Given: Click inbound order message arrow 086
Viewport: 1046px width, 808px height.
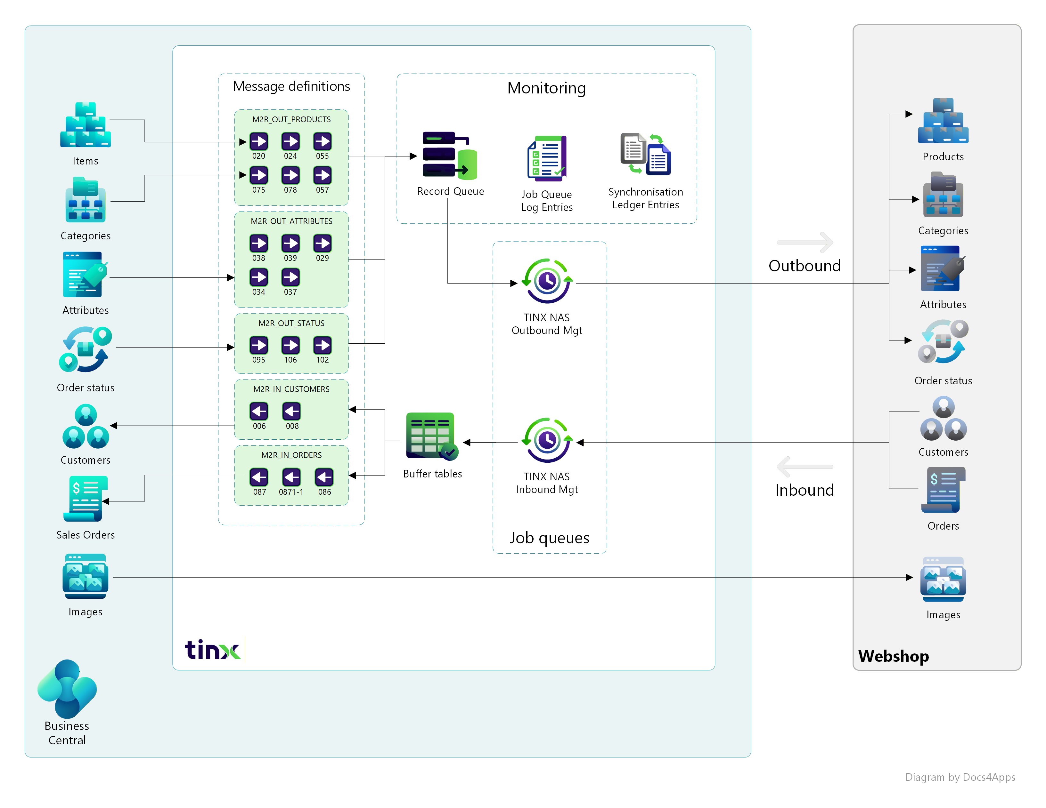Looking at the screenshot, I should coord(324,477).
